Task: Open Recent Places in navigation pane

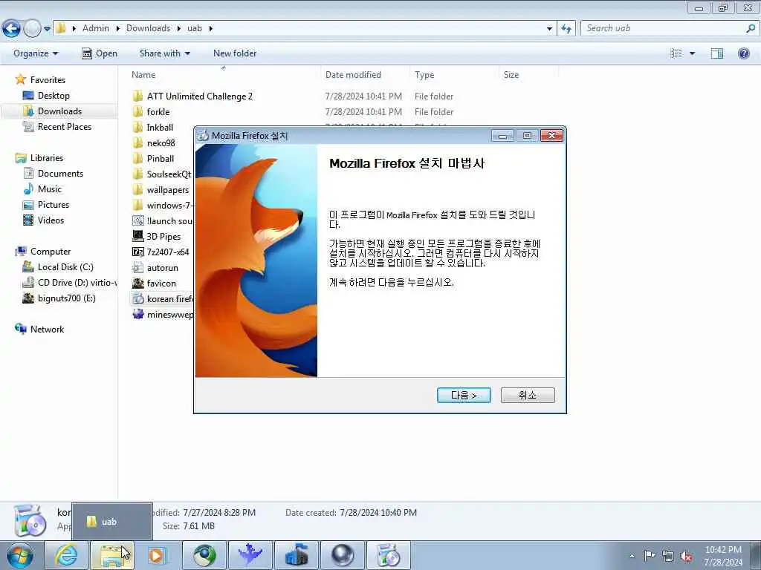Action: [65, 126]
